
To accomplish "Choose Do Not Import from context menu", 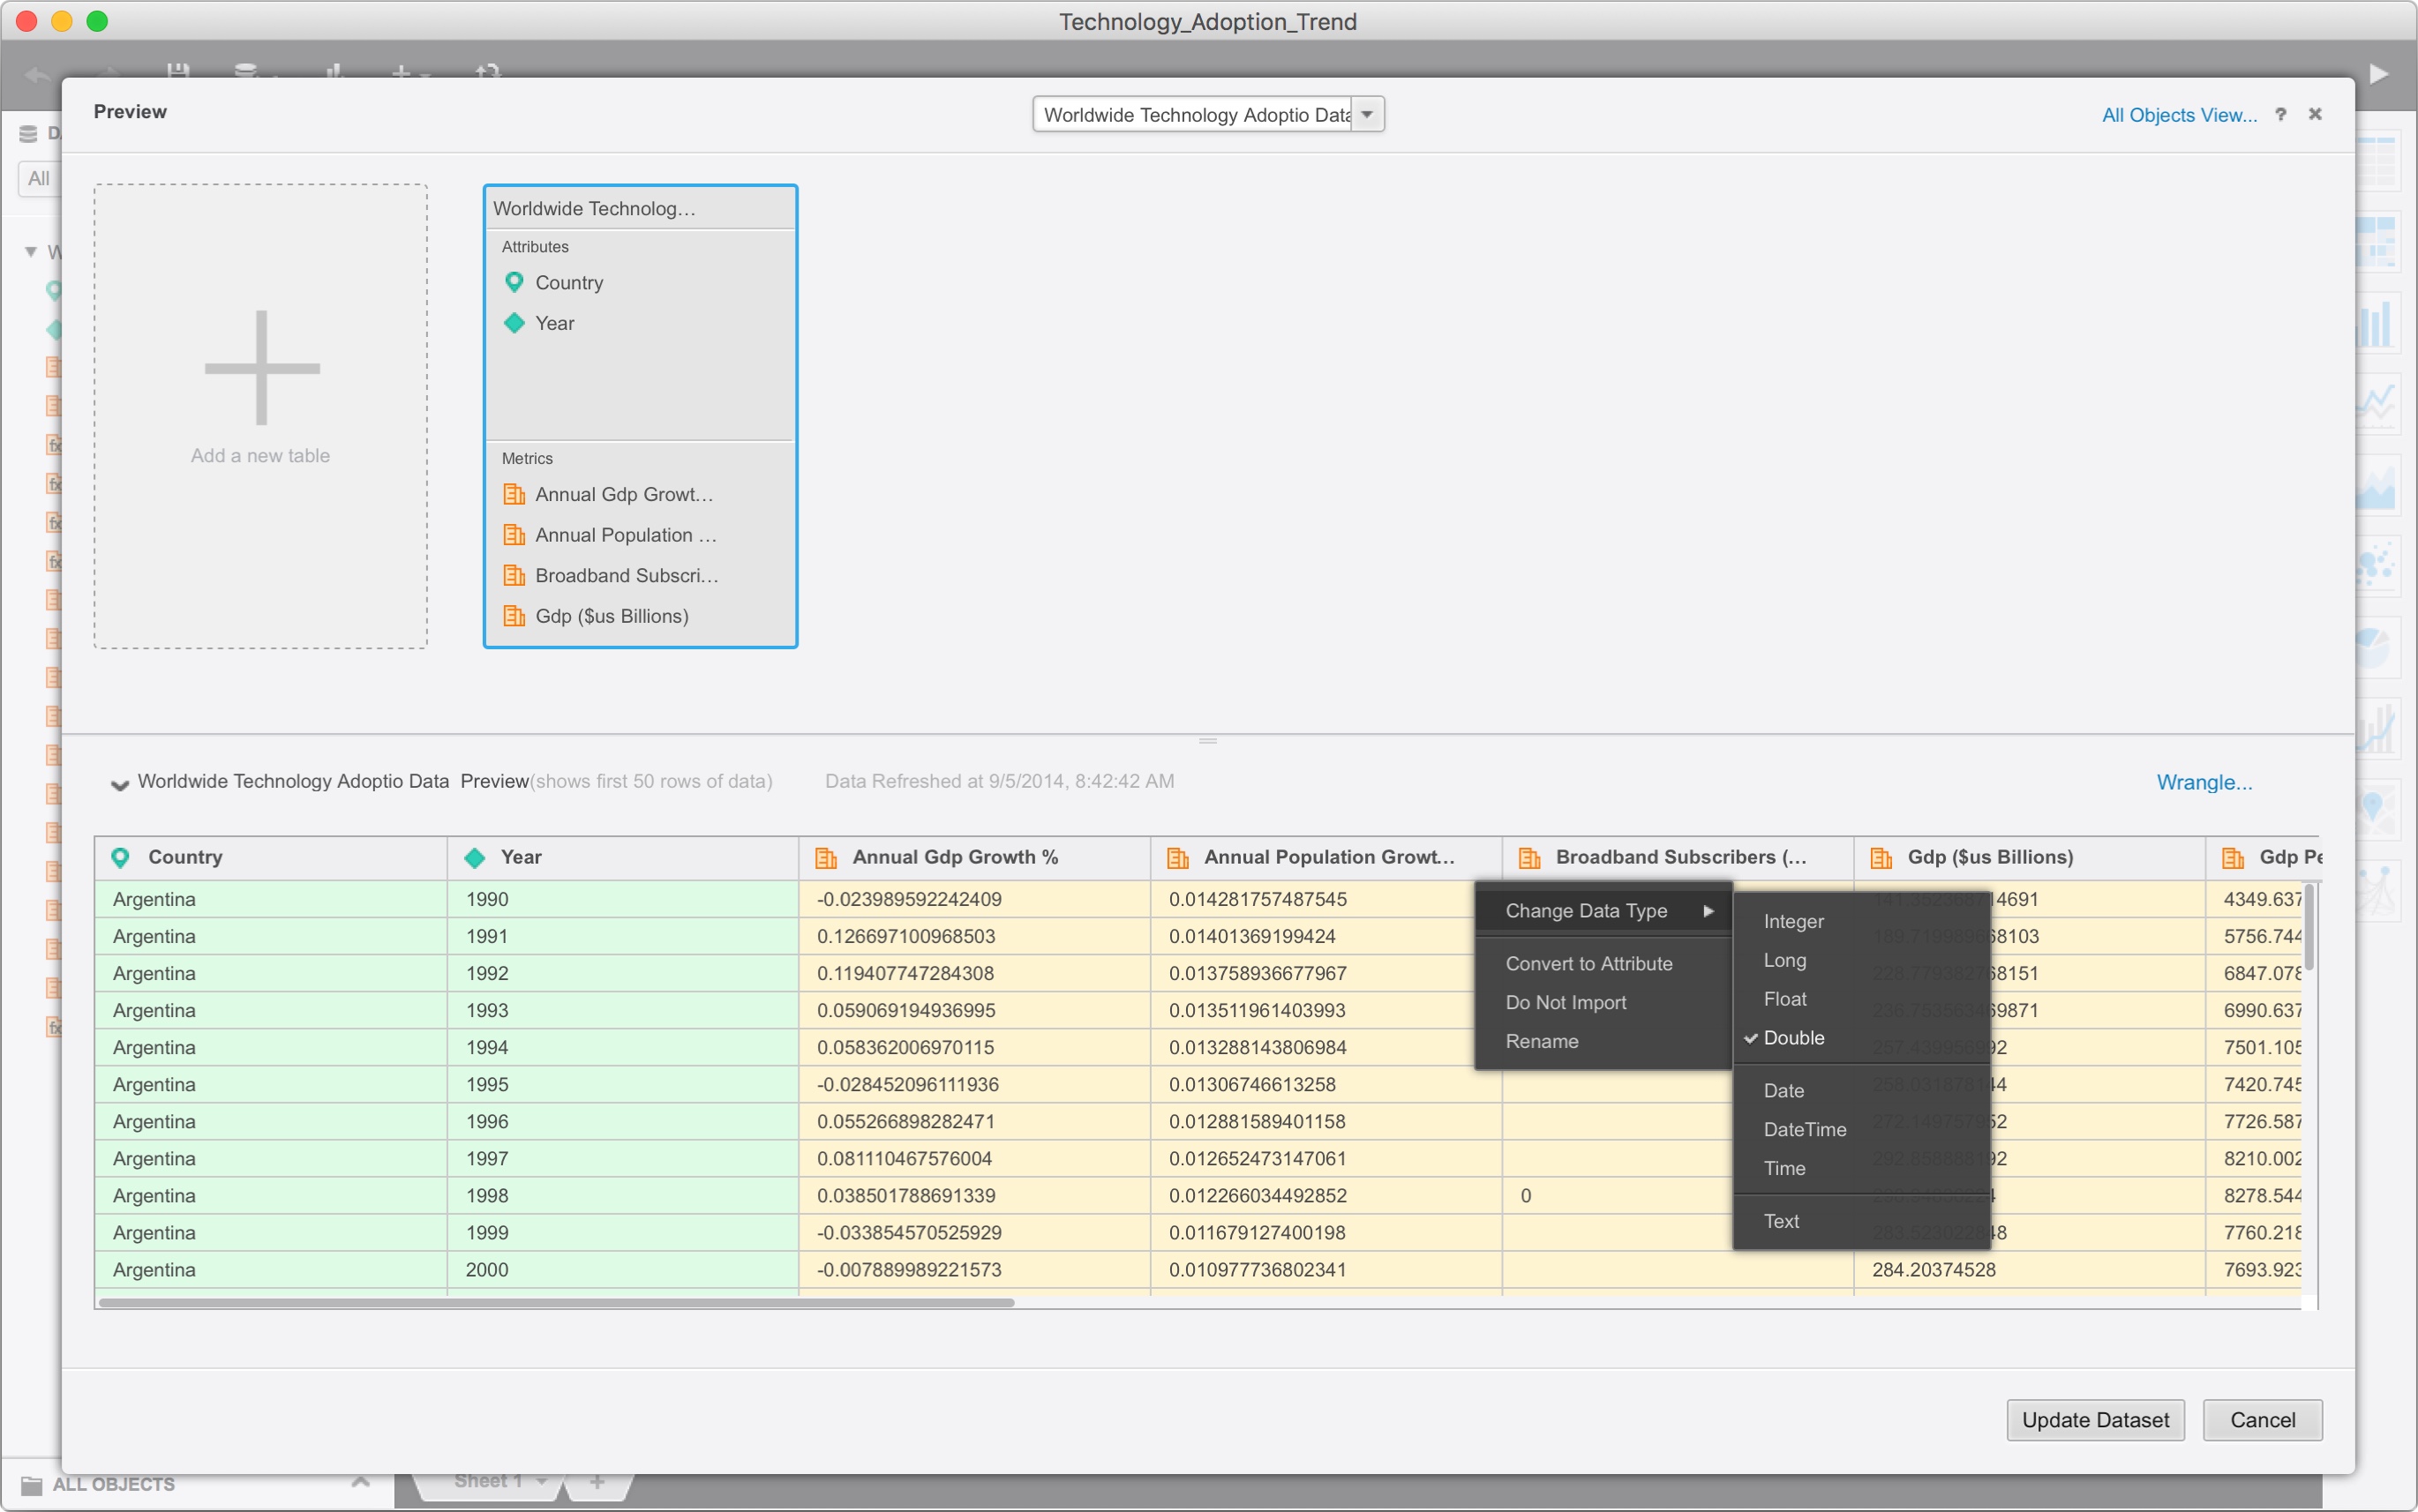I will (1603, 1002).
